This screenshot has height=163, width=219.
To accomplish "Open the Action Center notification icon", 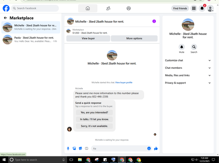I will click(213, 160).
